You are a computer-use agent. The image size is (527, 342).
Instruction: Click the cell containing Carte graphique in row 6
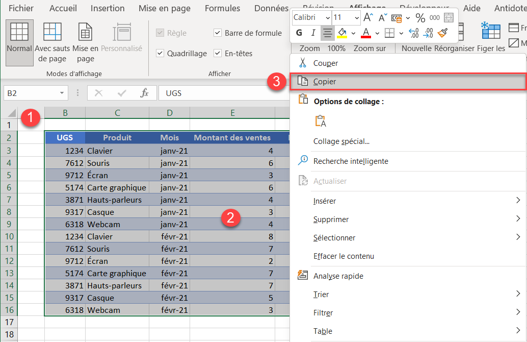point(117,187)
